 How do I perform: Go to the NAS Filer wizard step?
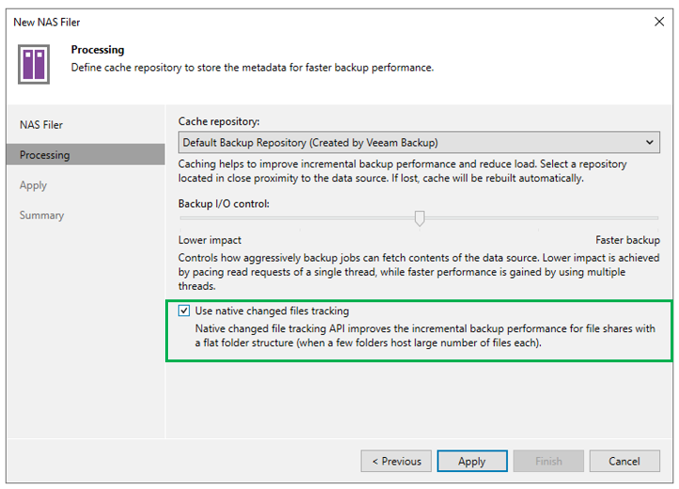(41, 125)
